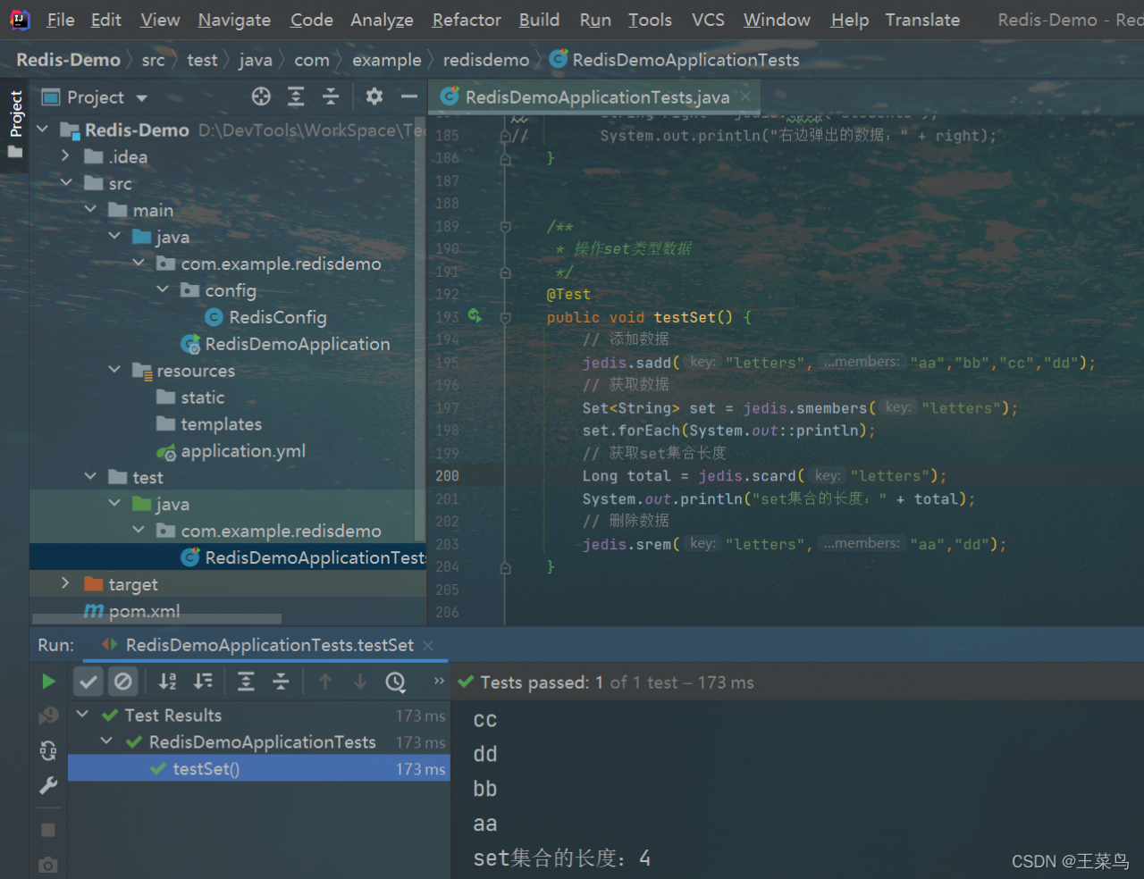Open test history clock icon
This screenshot has width=1144, height=879.
coord(395,682)
